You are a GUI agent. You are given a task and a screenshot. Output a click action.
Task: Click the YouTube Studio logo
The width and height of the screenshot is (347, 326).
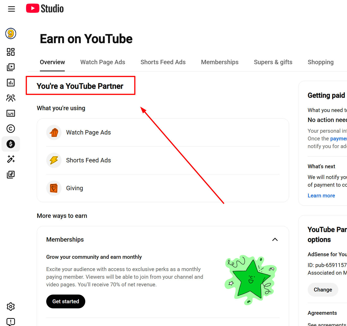coord(45,8)
